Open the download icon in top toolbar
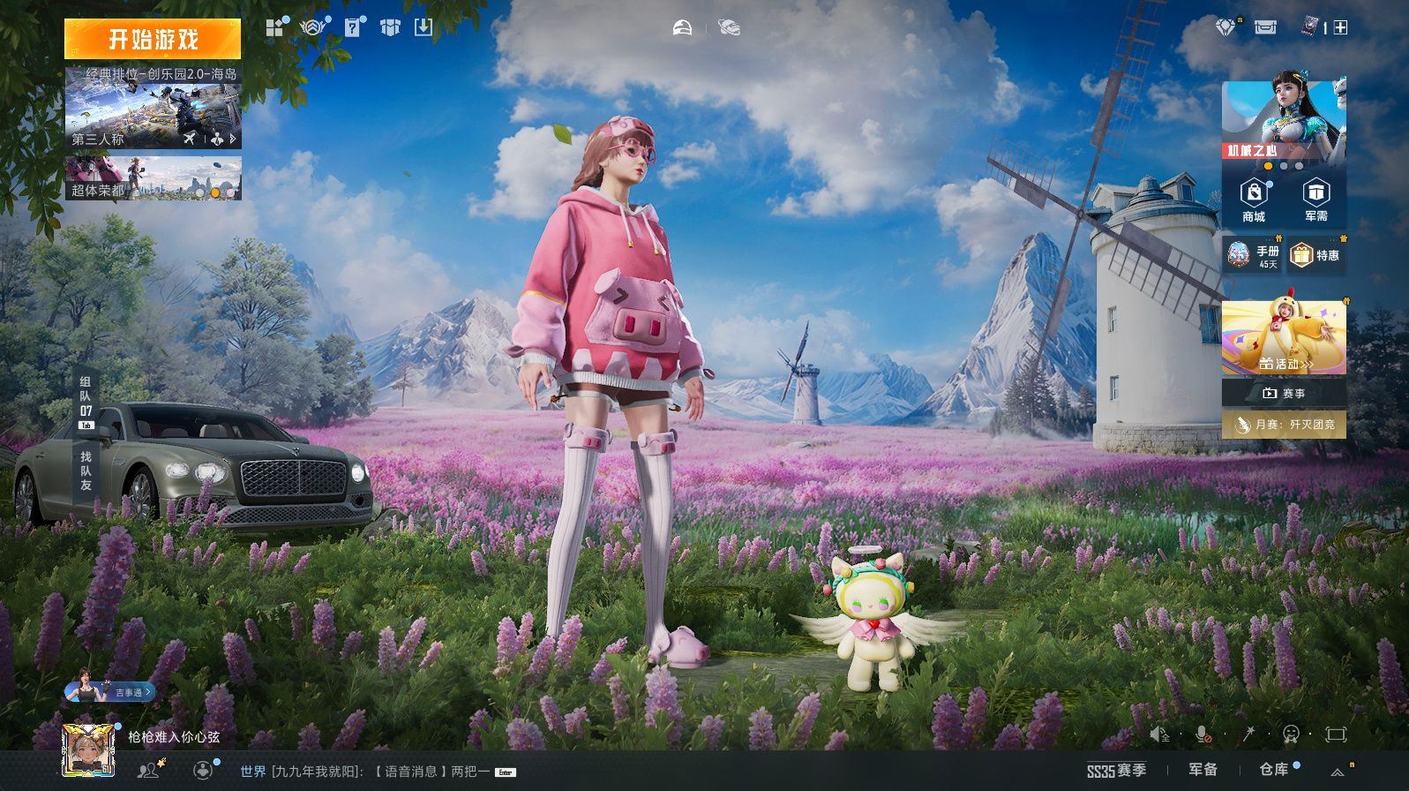The height and width of the screenshot is (791, 1409). click(423, 28)
